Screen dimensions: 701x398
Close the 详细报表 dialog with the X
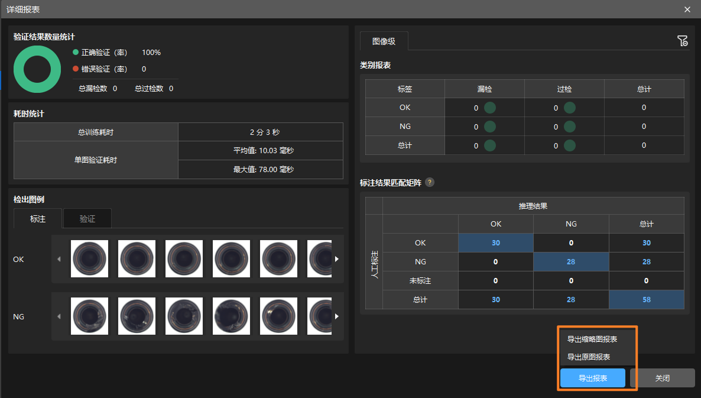687,9
